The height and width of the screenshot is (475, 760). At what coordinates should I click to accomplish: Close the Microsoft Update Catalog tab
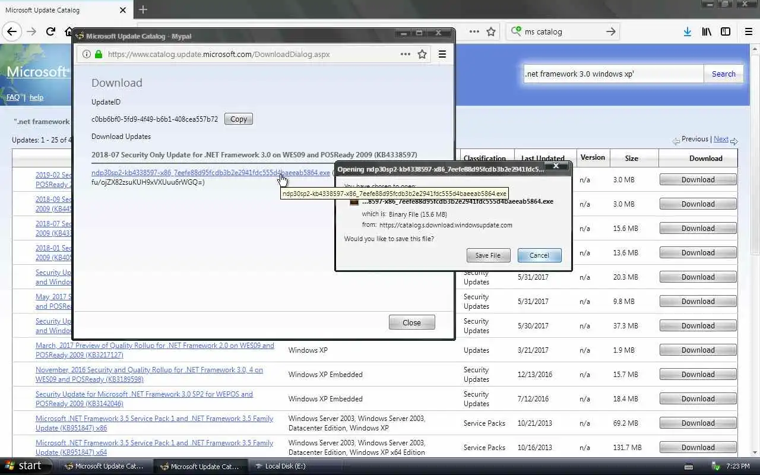click(123, 10)
